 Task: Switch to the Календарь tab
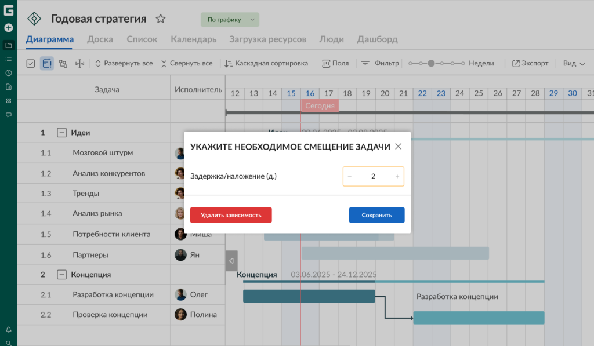[x=193, y=39]
